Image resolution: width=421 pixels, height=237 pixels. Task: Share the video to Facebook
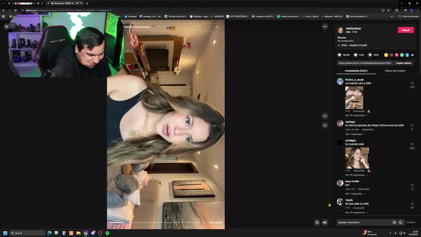pyautogui.click(x=407, y=55)
